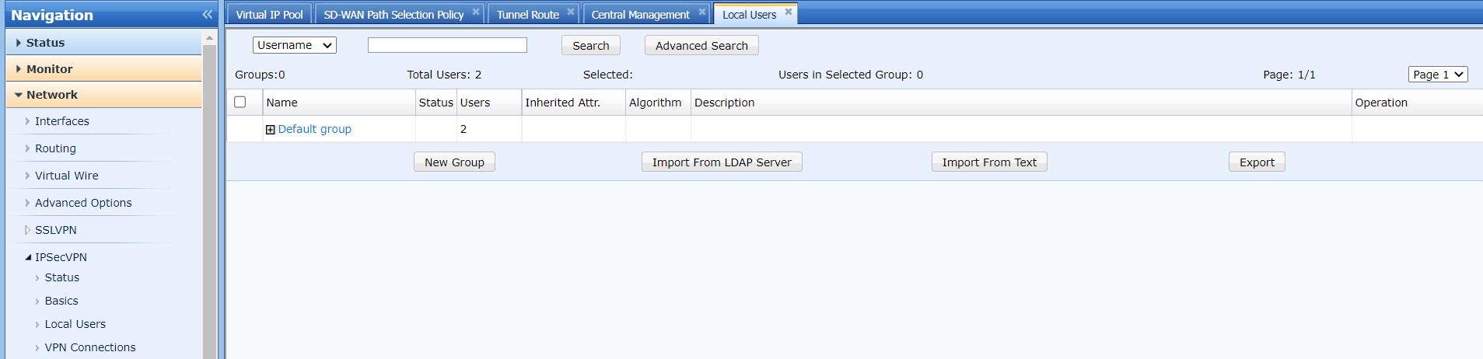Open the Default group link

point(315,129)
